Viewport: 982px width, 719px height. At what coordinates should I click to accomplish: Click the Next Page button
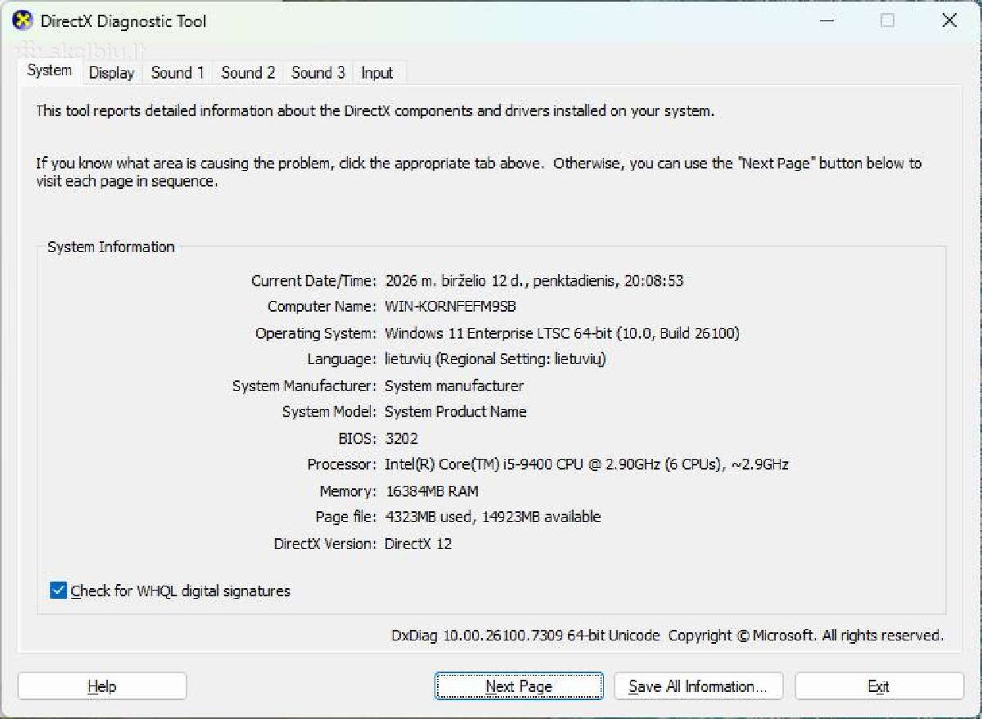519,686
